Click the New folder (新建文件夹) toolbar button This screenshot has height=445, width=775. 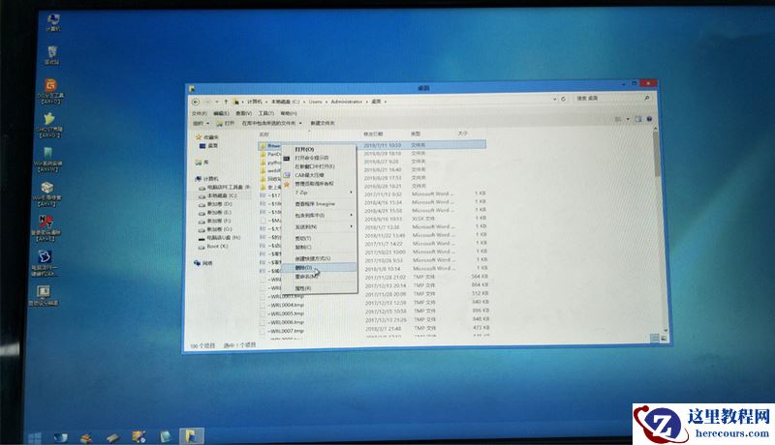click(x=323, y=123)
